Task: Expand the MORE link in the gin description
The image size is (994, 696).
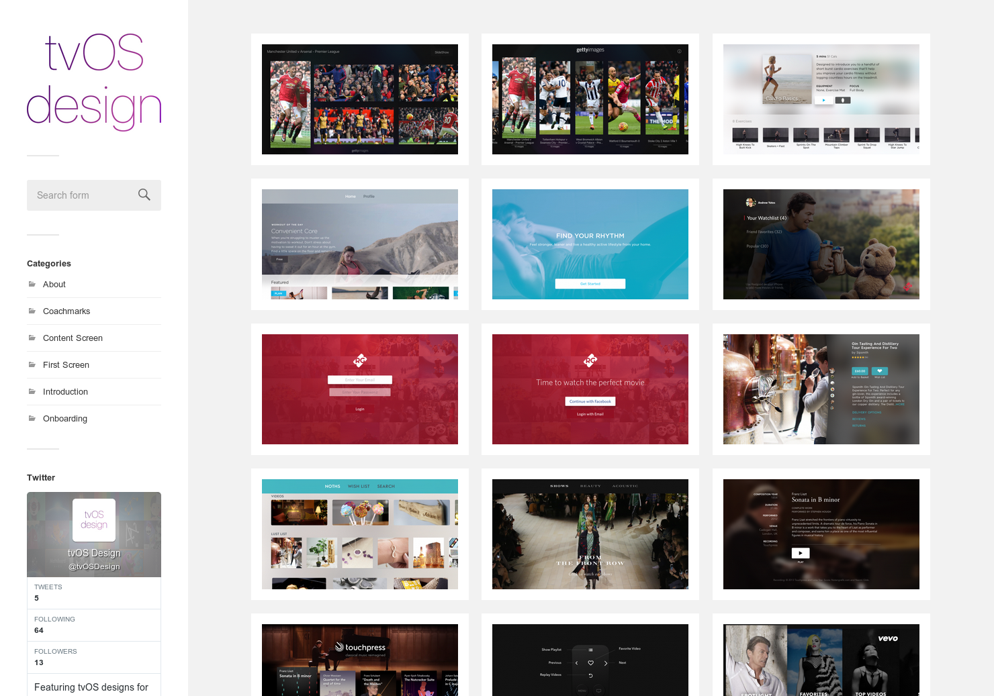Action: point(900,404)
